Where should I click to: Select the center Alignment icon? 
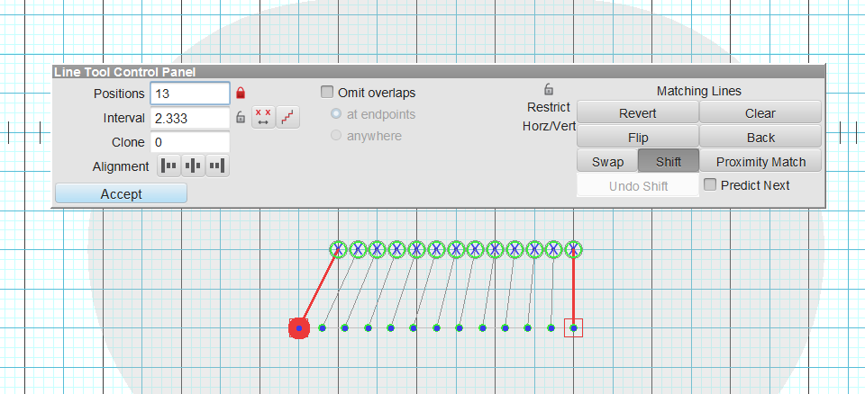(x=193, y=166)
